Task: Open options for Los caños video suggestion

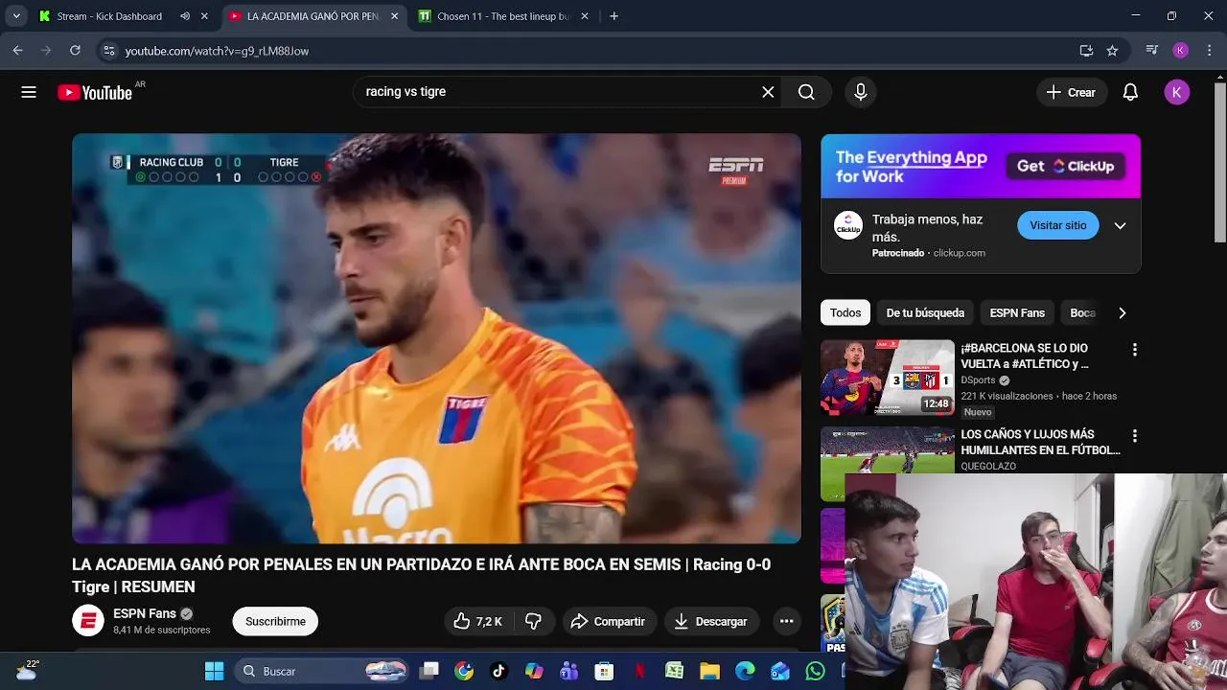Action: coord(1135,436)
